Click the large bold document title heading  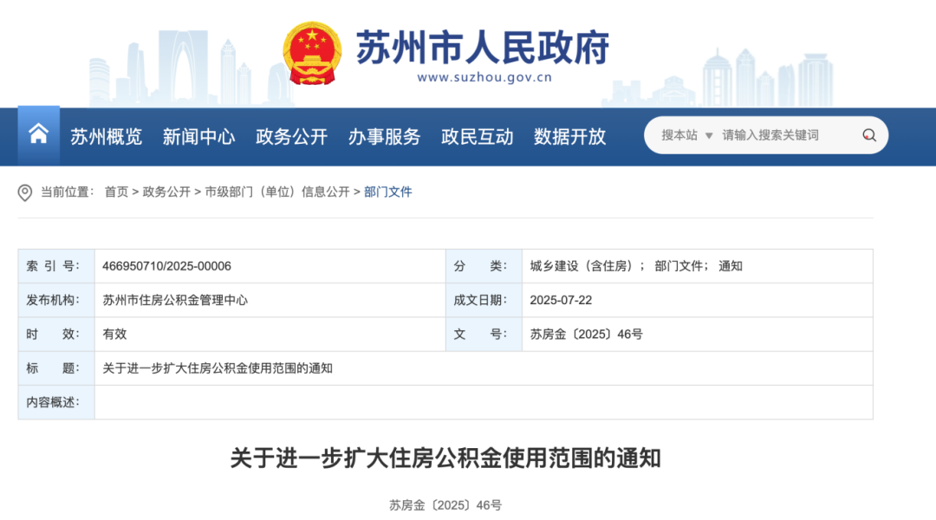[445, 458]
